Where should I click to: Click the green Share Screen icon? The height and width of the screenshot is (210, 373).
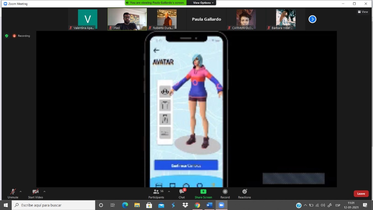click(x=203, y=192)
